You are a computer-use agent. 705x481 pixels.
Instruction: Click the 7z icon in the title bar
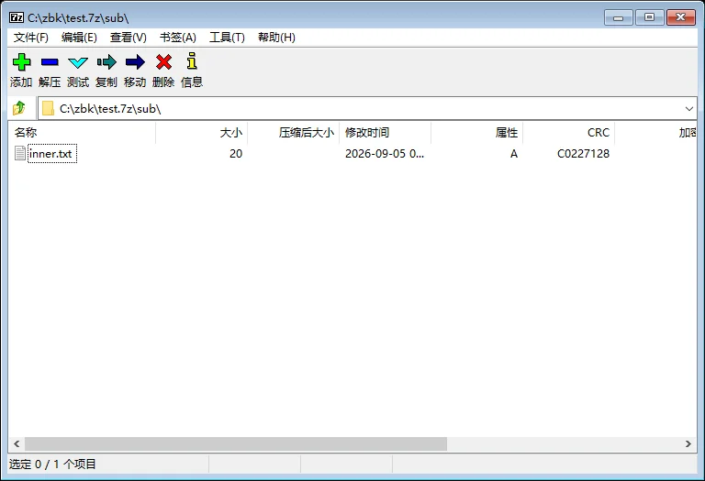point(17,18)
